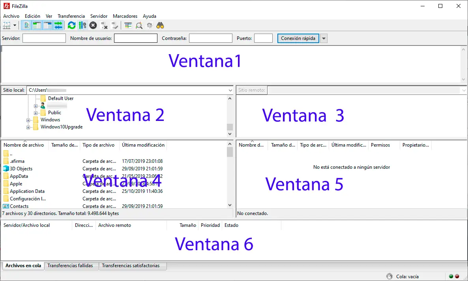
Task: Disconnect from the current server
Action: click(x=104, y=26)
